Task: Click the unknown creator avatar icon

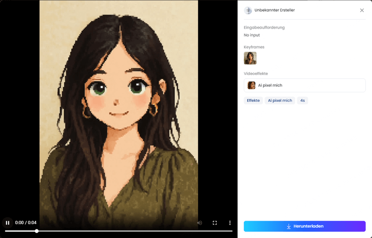Action: point(248,10)
